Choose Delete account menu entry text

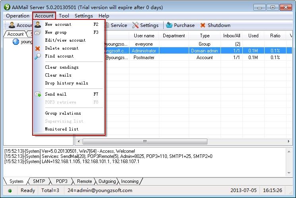coord(62,48)
